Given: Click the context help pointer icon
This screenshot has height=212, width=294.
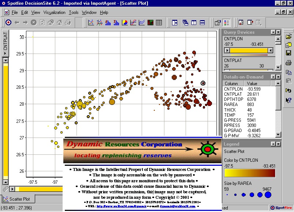Looking at the screenshot, I should point(289,100).
